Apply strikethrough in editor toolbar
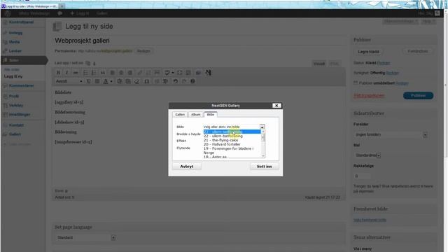 tap(76, 73)
